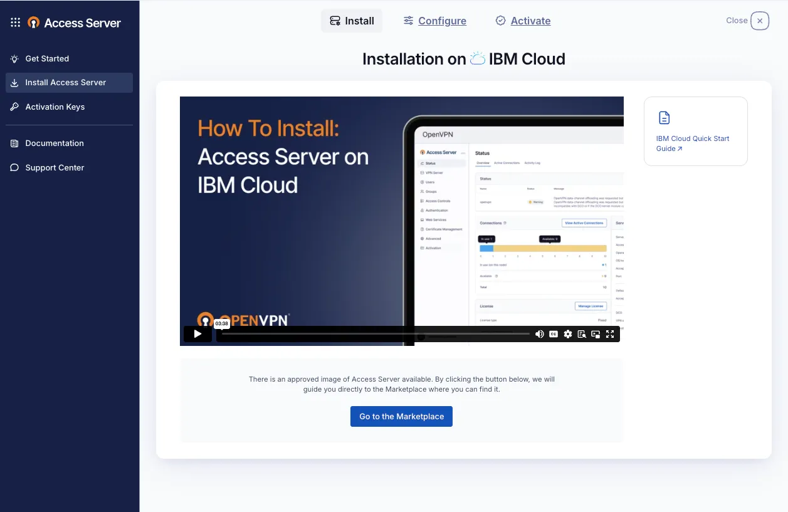The image size is (788, 512).
Task: Enter fullscreen mode for the video
Action: pos(610,334)
